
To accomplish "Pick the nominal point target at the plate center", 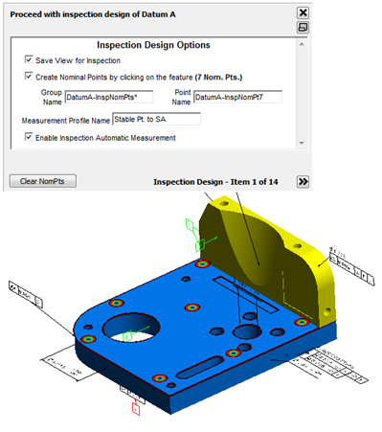I will [x=192, y=307].
